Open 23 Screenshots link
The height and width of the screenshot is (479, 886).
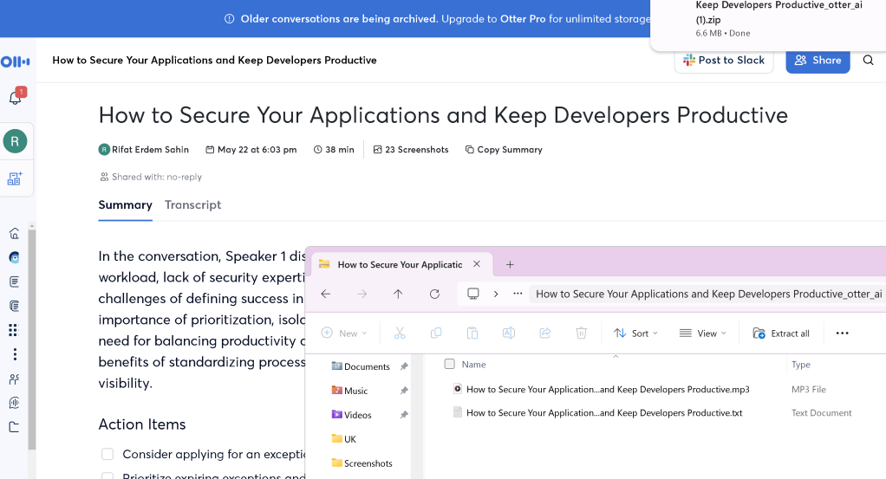(x=411, y=150)
